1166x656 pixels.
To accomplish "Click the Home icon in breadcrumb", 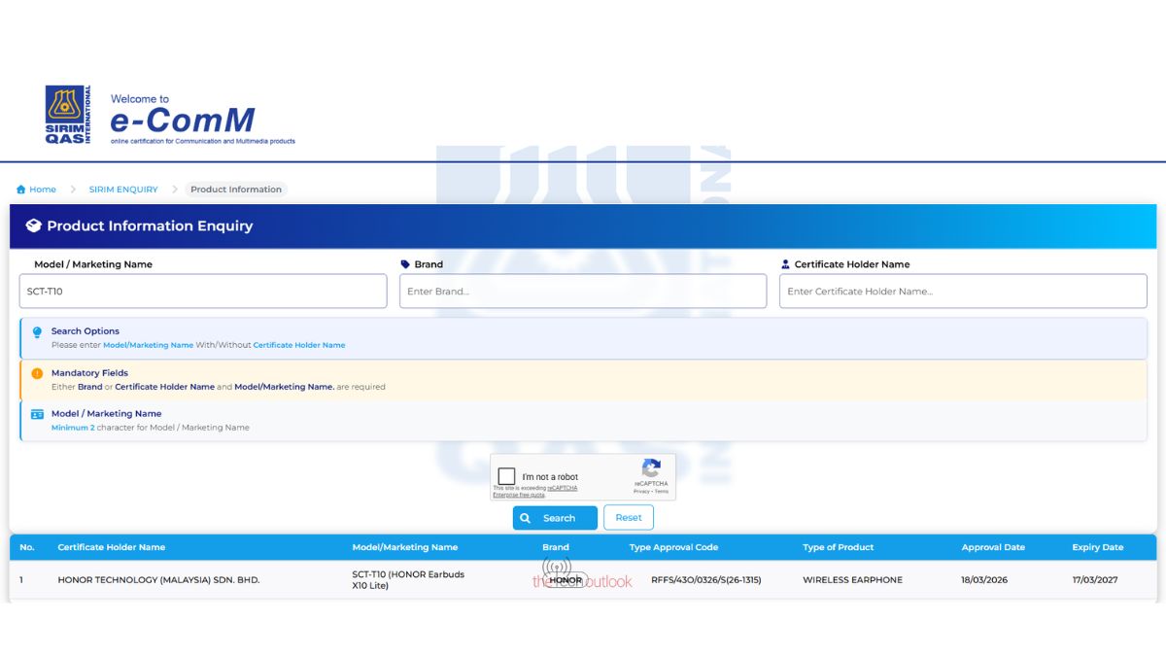I will click(x=21, y=190).
